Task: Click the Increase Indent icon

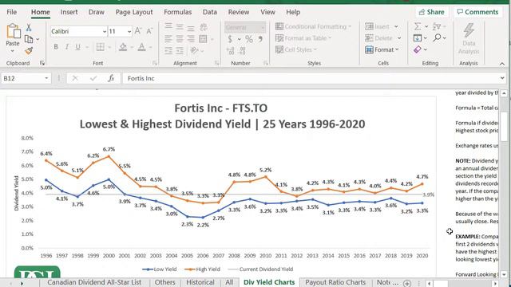Action: [x=180, y=50]
